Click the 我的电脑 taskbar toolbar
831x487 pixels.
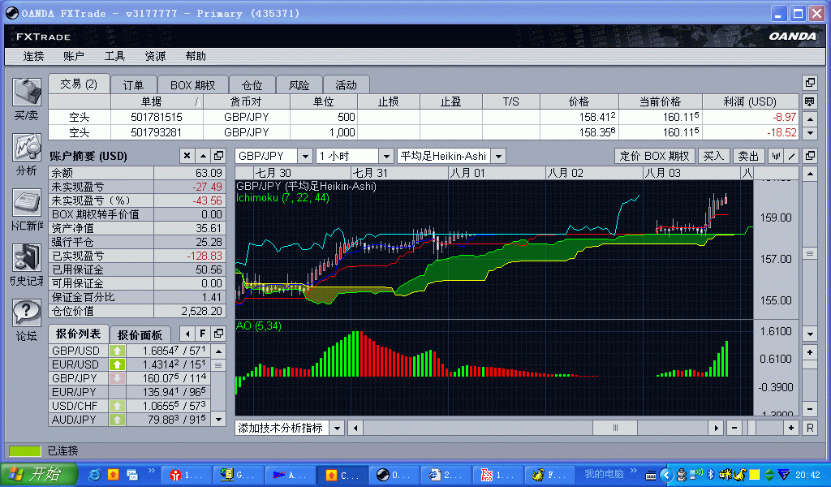(604, 474)
